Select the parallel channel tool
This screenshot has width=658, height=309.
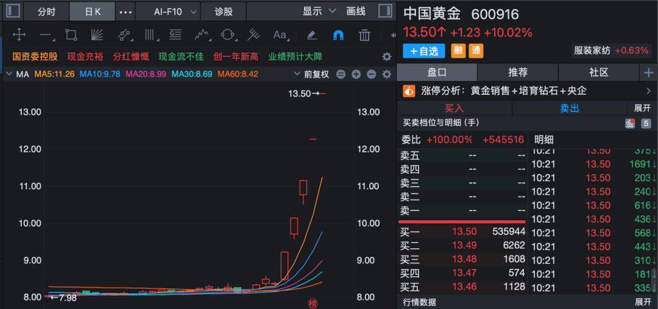[124, 35]
